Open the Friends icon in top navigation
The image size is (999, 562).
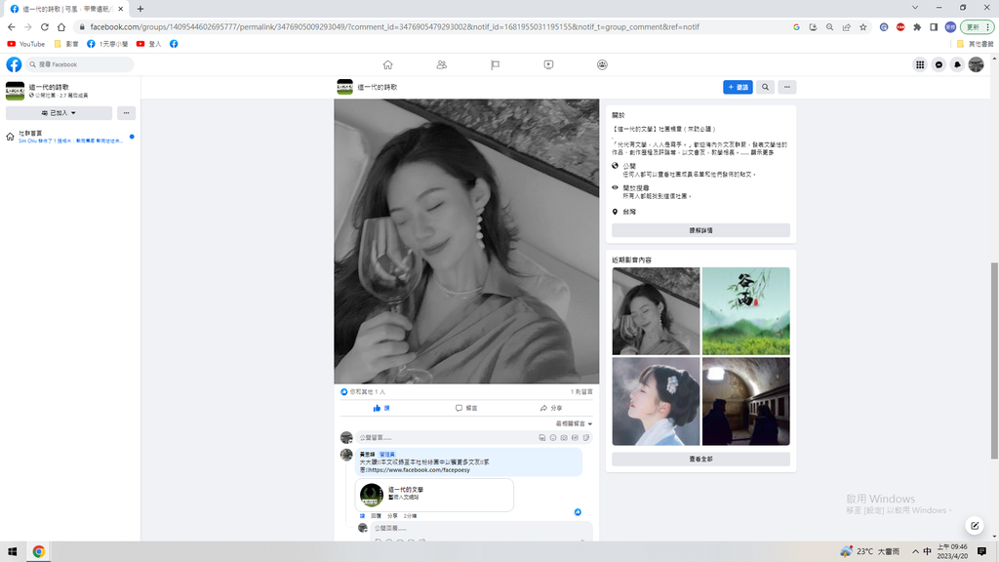(x=441, y=64)
